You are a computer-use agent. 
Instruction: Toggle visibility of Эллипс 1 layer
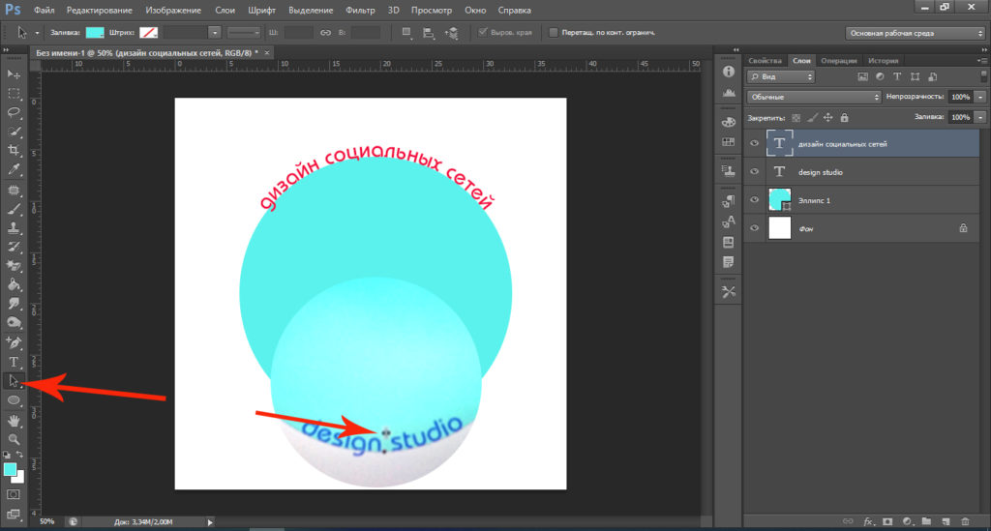(755, 200)
